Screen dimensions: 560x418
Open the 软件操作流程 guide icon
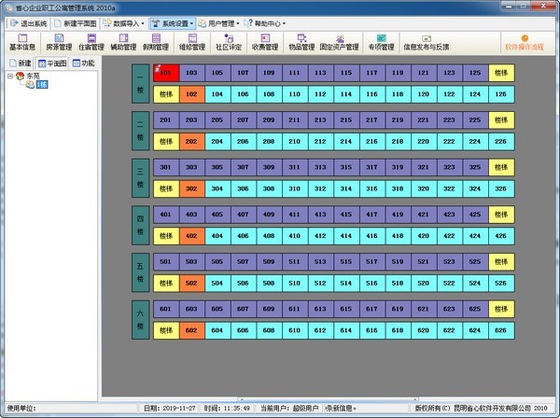tap(524, 41)
